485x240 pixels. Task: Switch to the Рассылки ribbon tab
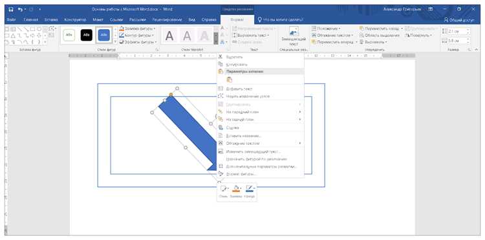pos(138,20)
